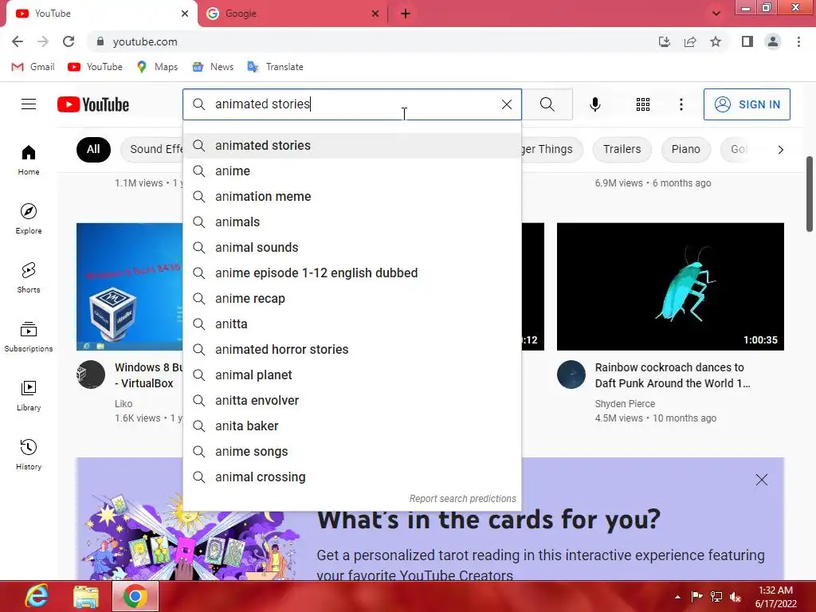Select the 'anita baker' suggestion
Image resolution: width=816 pixels, height=612 pixels.
352,426
